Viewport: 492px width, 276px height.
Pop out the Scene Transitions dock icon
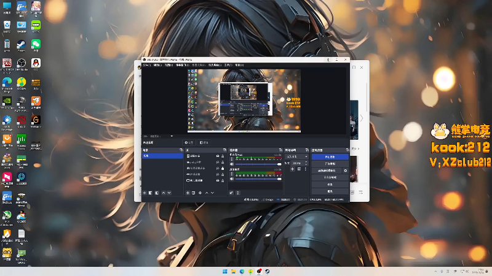coord(307,150)
